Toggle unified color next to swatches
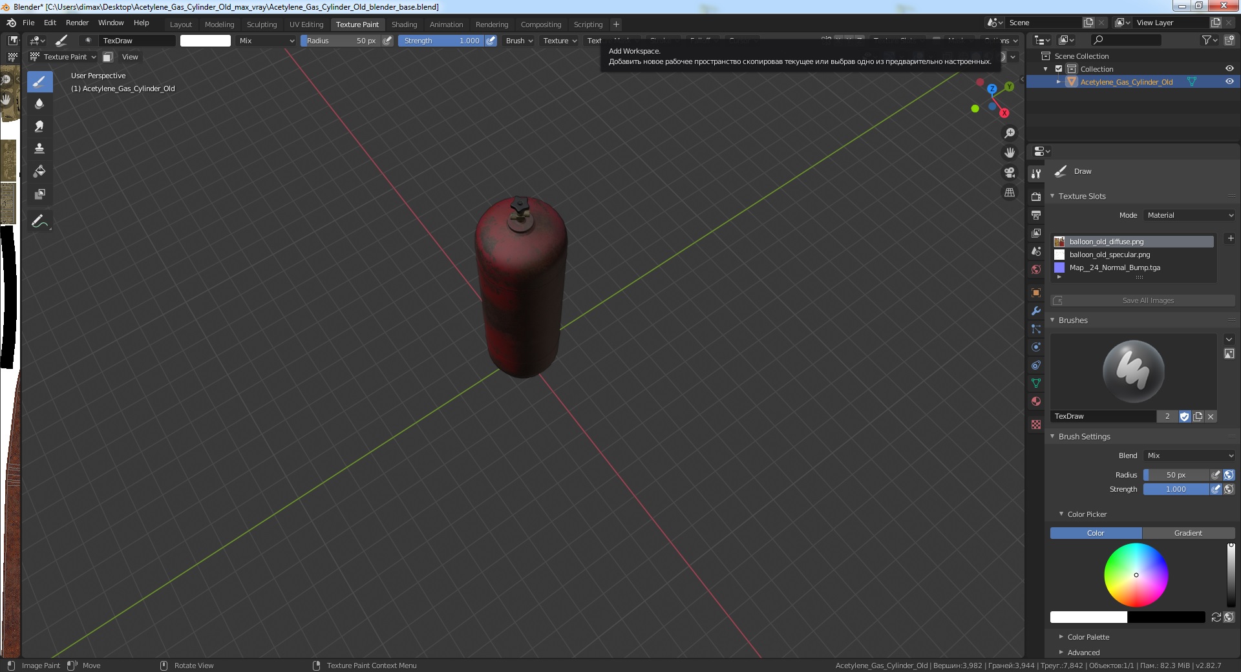 (x=1229, y=617)
